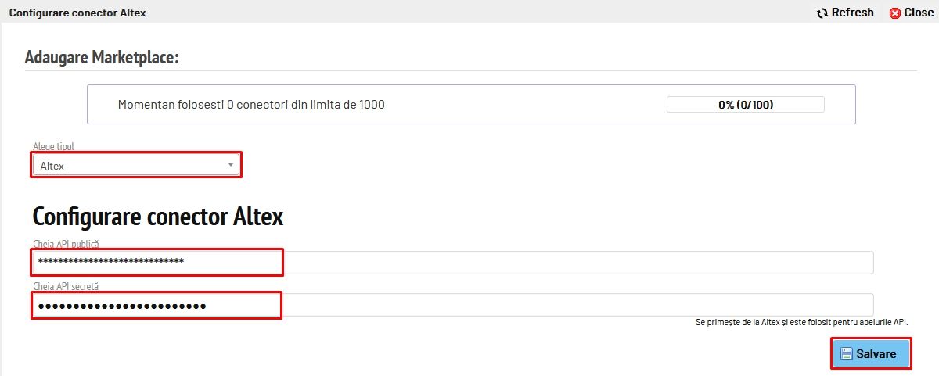Click the Se primește de la Altex hint
The image size is (939, 376).
[802, 322]
